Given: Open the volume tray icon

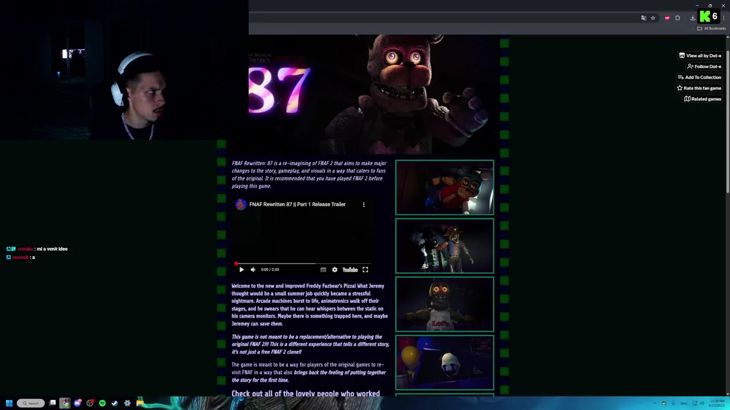Looking at the screenshot, I should [x=702, y=403].
